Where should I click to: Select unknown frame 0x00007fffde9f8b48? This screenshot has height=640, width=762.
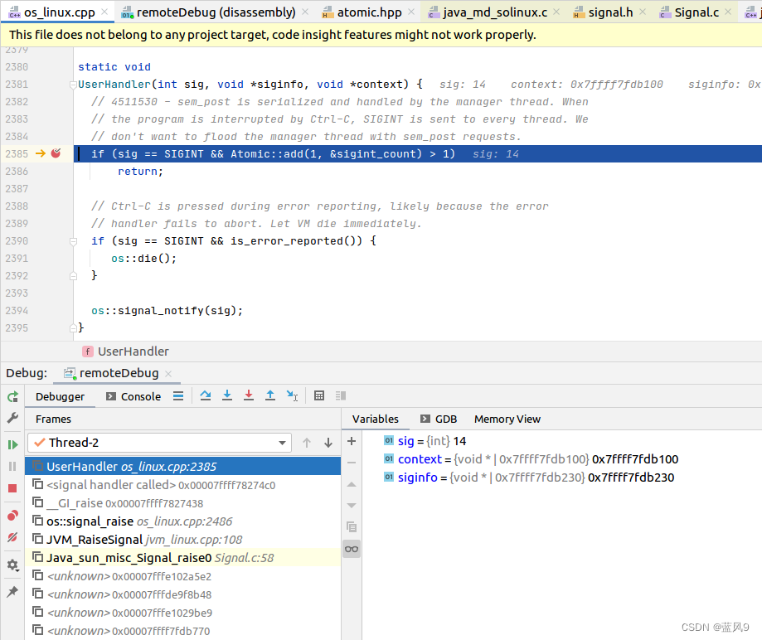pyautogui.click(x=182, y=594)
